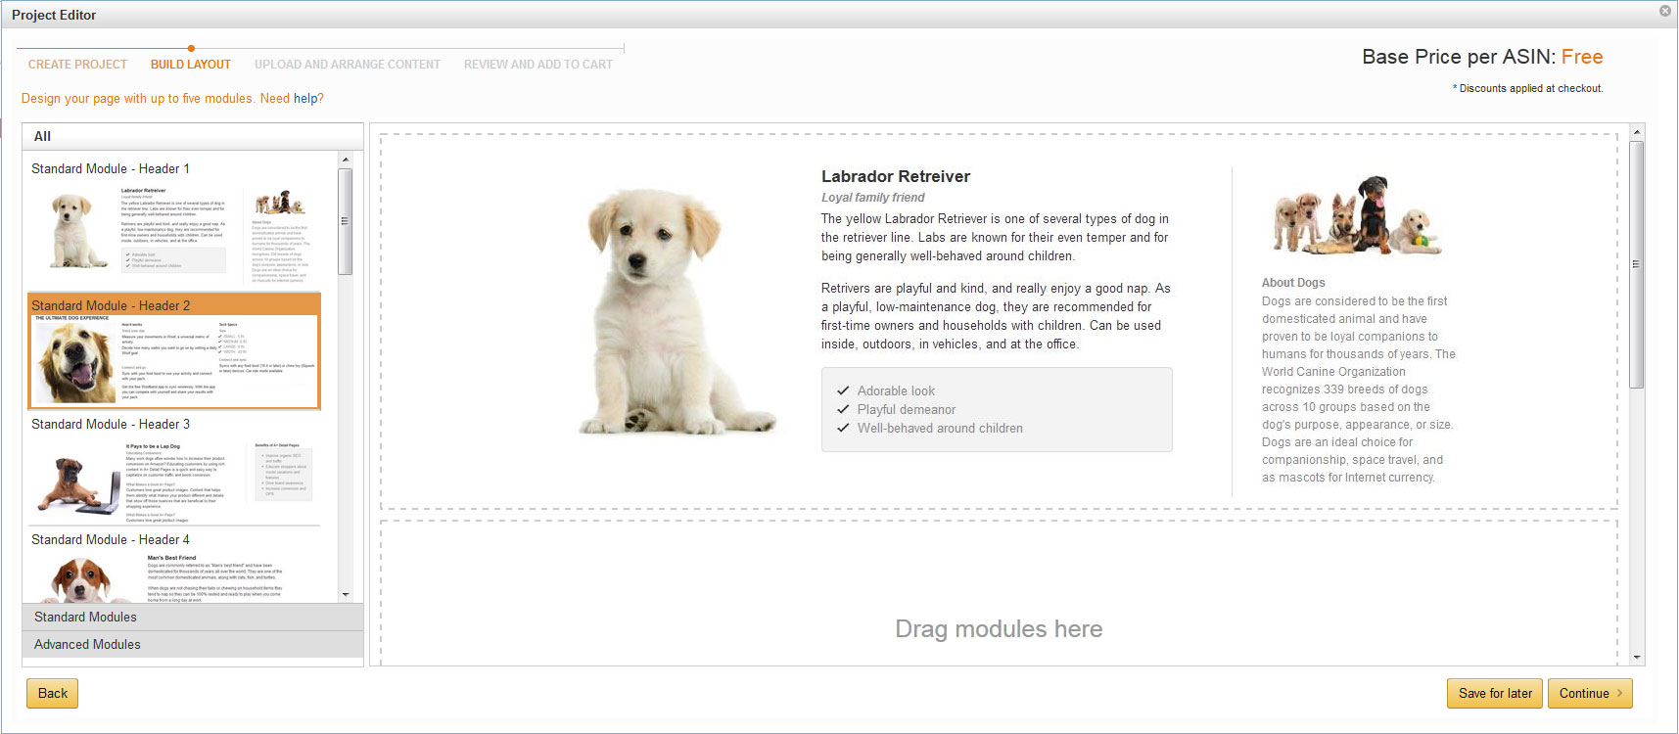
Task: Go to Upload and Arrange Content step
Action: click(348, 65)
